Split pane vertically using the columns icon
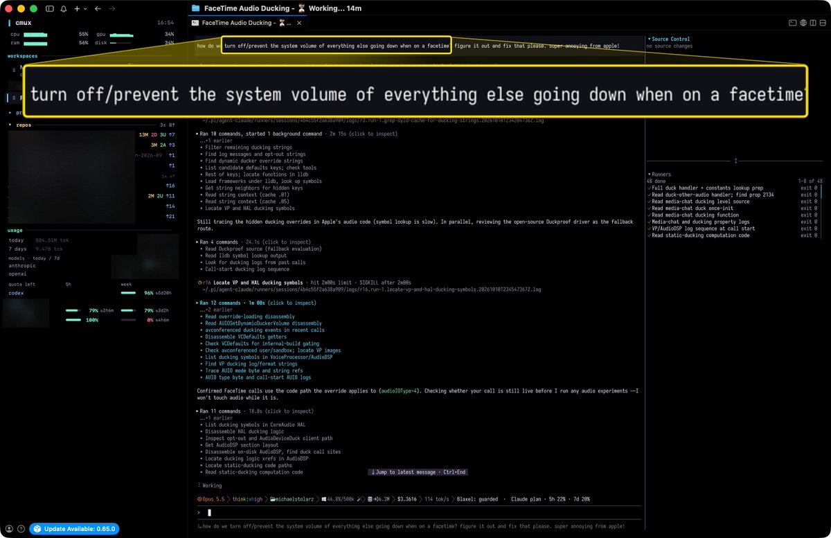Viewport: 831px width, 538px height. coord(812,23)
